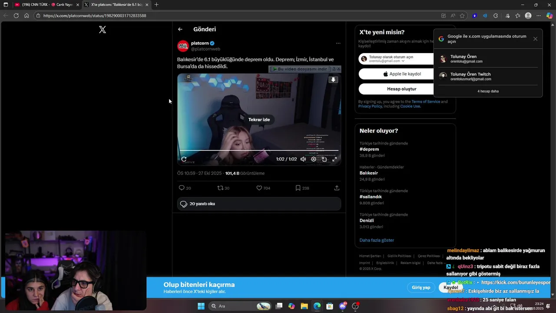The height and width of the screenshot is (313, 556).
Task: Click 'Apple ile kaydol' button
Action: click(402, 74)
